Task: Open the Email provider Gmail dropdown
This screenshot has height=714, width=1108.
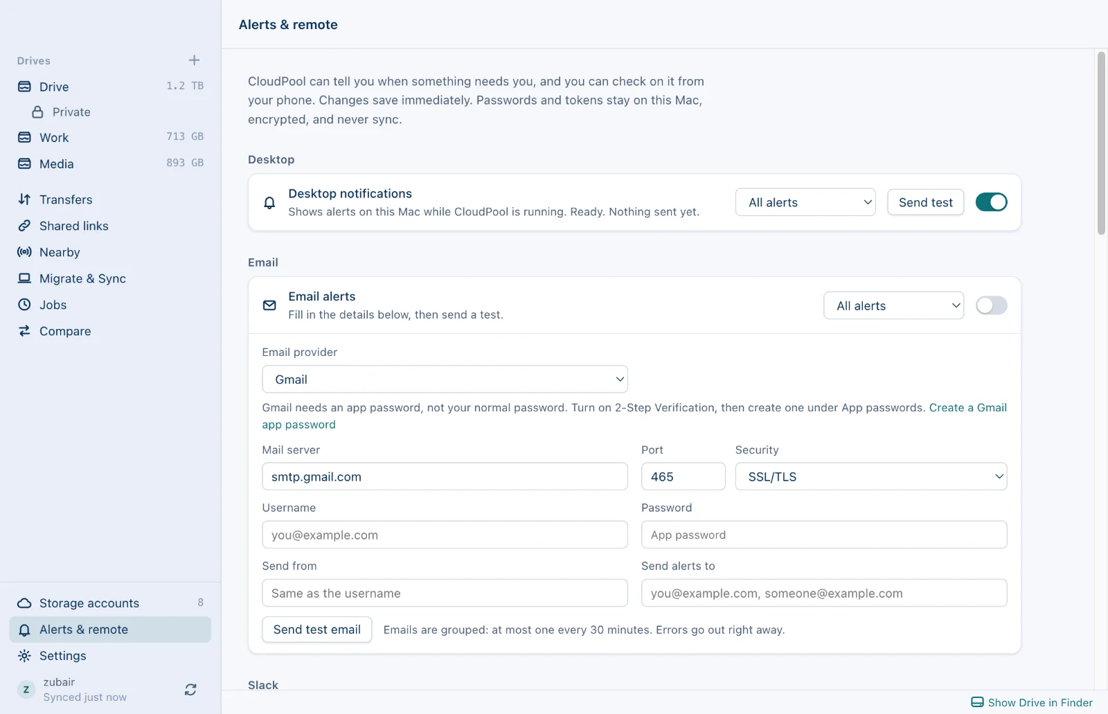Action: click(445, 380)
